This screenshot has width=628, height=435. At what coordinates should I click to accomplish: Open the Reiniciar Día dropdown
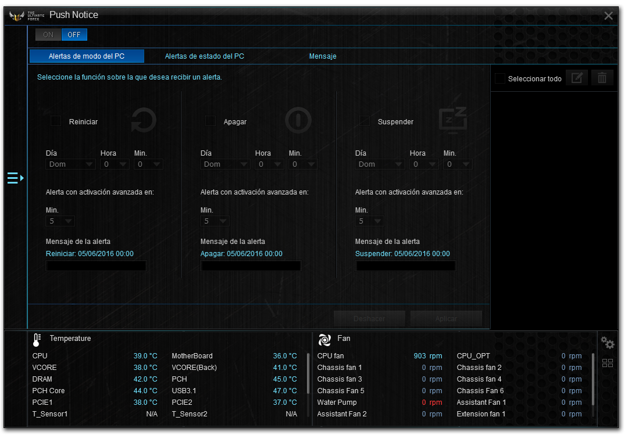70,164
